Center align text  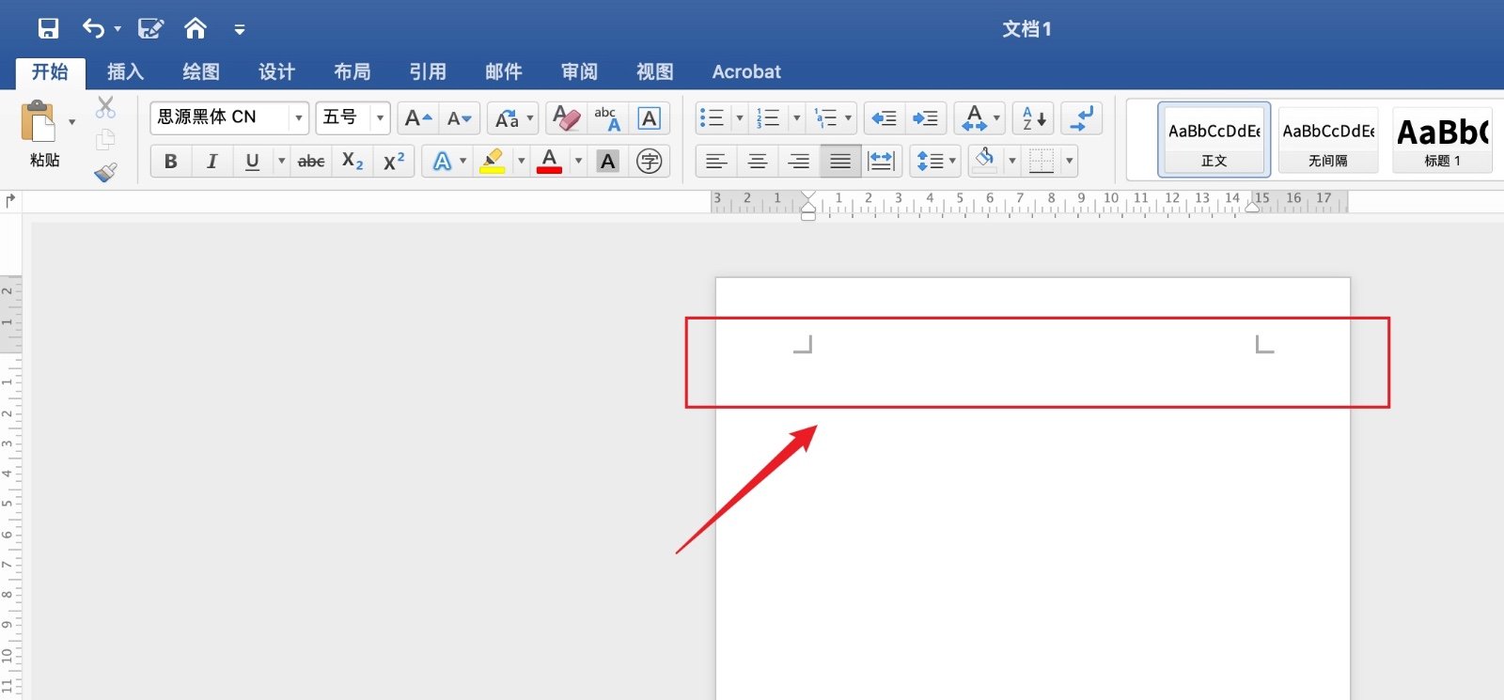[758, 162]
